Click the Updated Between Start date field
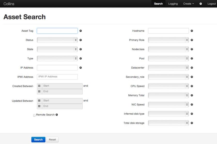Viewport: 217px width, 144px height. click(62, 101)
